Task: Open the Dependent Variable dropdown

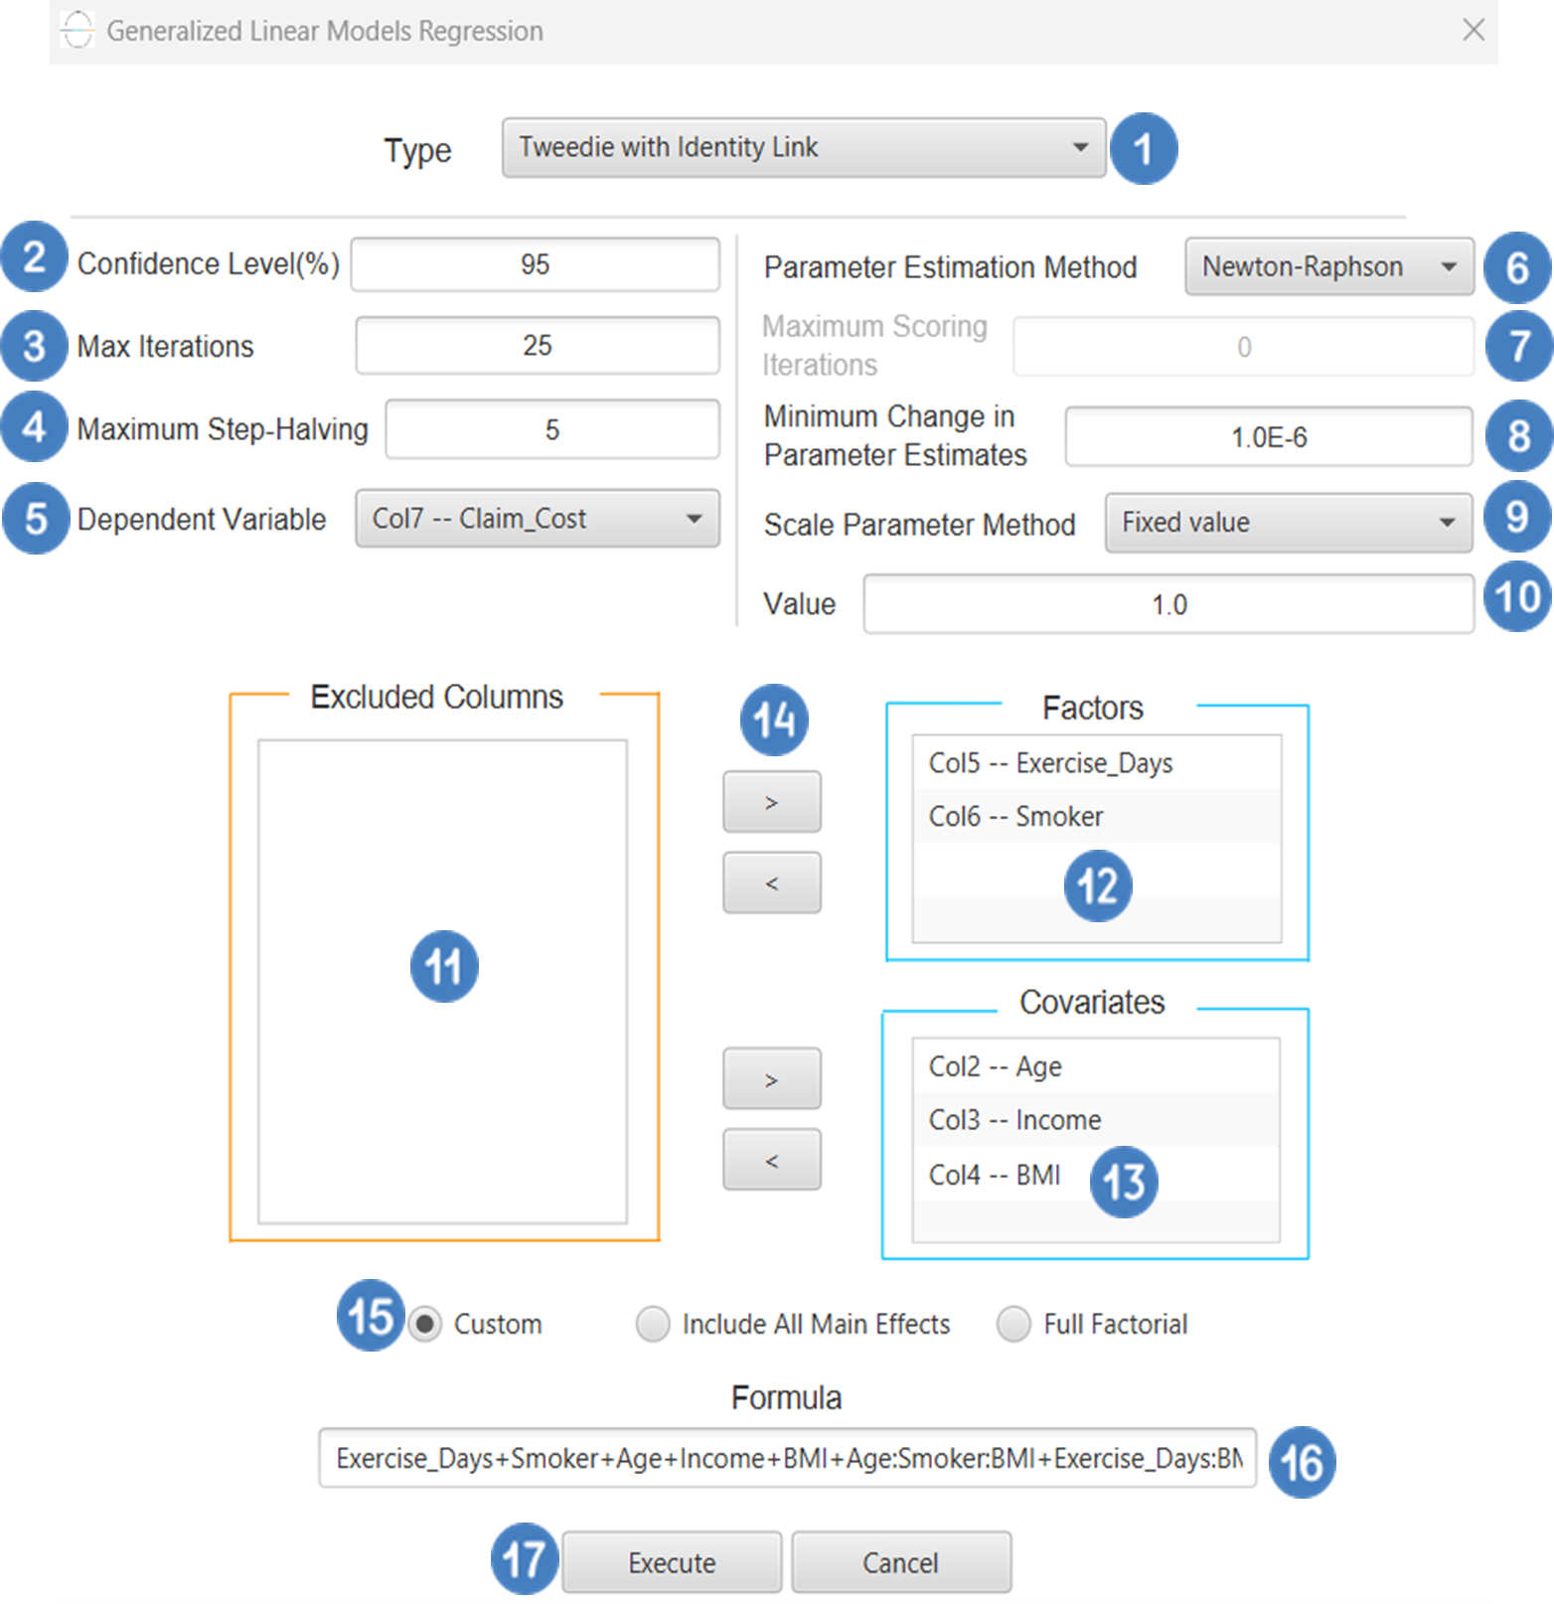Action: pyautogui.click(x=537, y=518)
